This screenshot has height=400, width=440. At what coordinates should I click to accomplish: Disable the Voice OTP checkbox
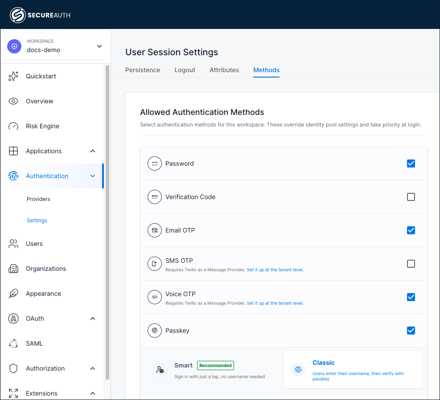411,297
